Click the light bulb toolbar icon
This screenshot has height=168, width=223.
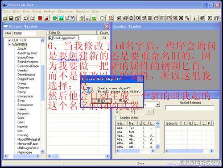click(x=82, y=18)
